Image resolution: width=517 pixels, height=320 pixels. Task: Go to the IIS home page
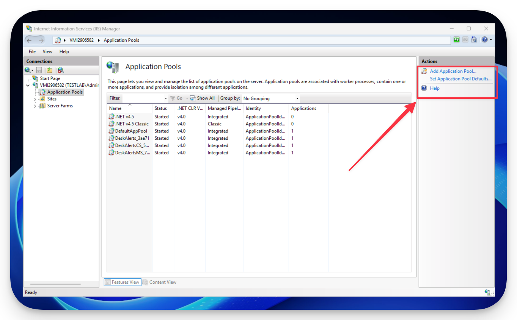[474, 39]
